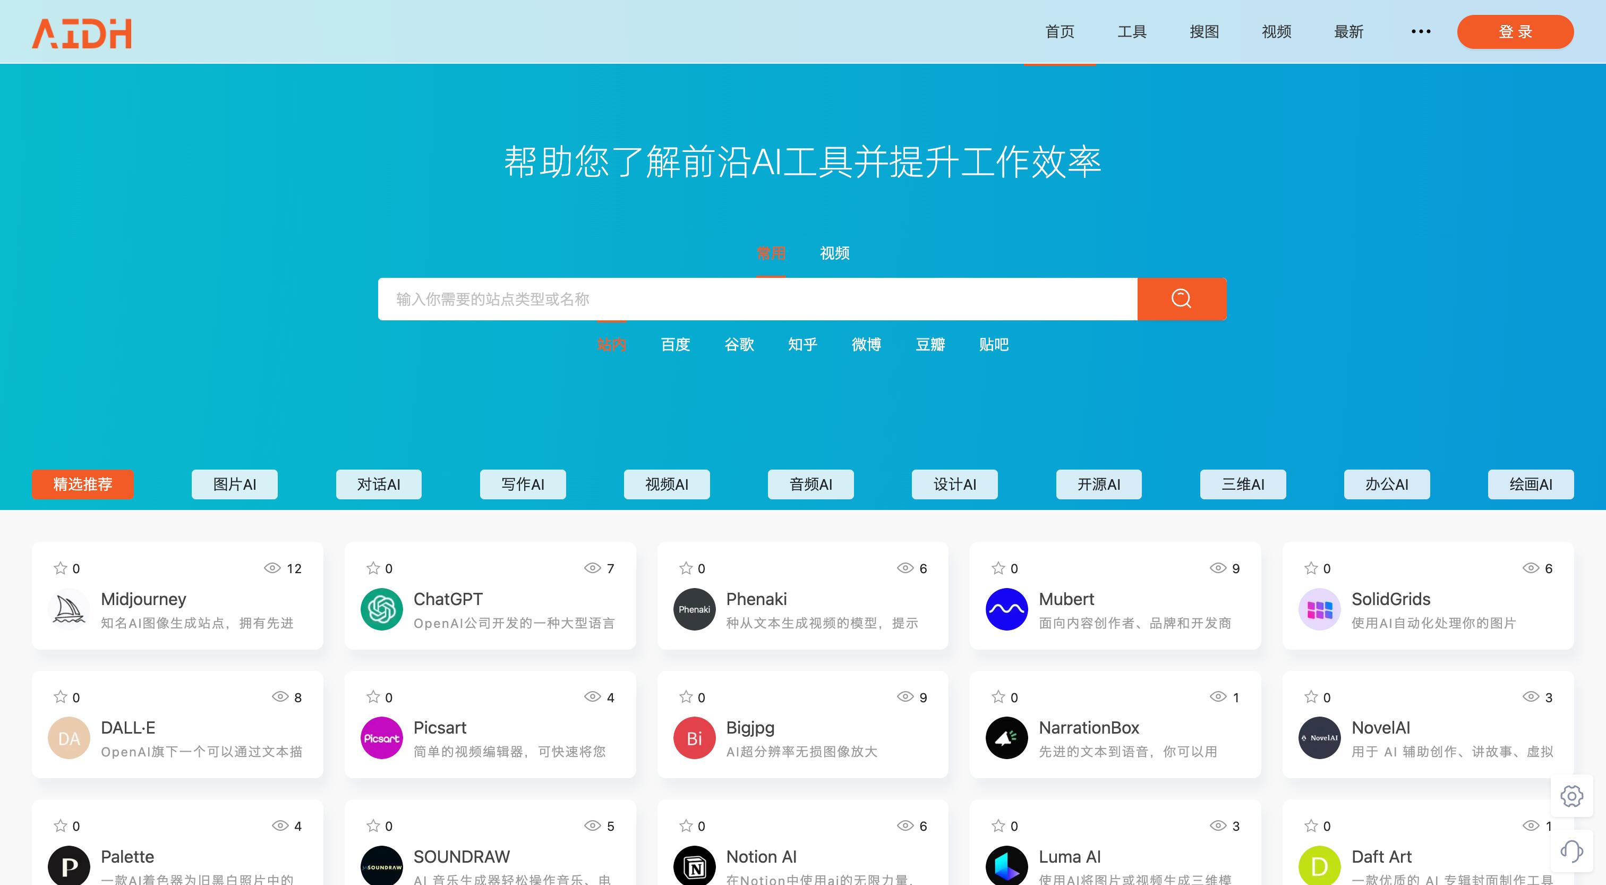
Task: Star the NovelAI card
Action: click(x=1311, y=696)
